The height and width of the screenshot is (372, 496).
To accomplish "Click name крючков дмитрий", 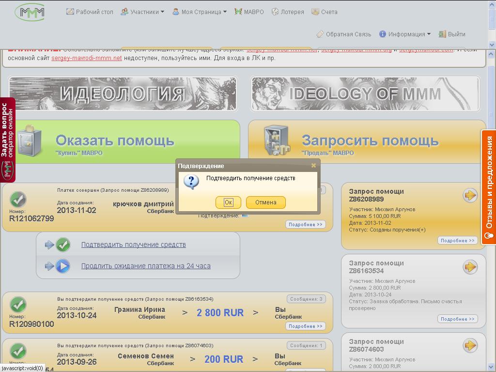I will (x=143, y=204).
